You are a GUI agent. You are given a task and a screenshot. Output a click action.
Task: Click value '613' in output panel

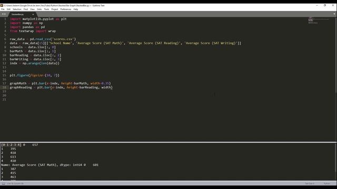(13, 157)
